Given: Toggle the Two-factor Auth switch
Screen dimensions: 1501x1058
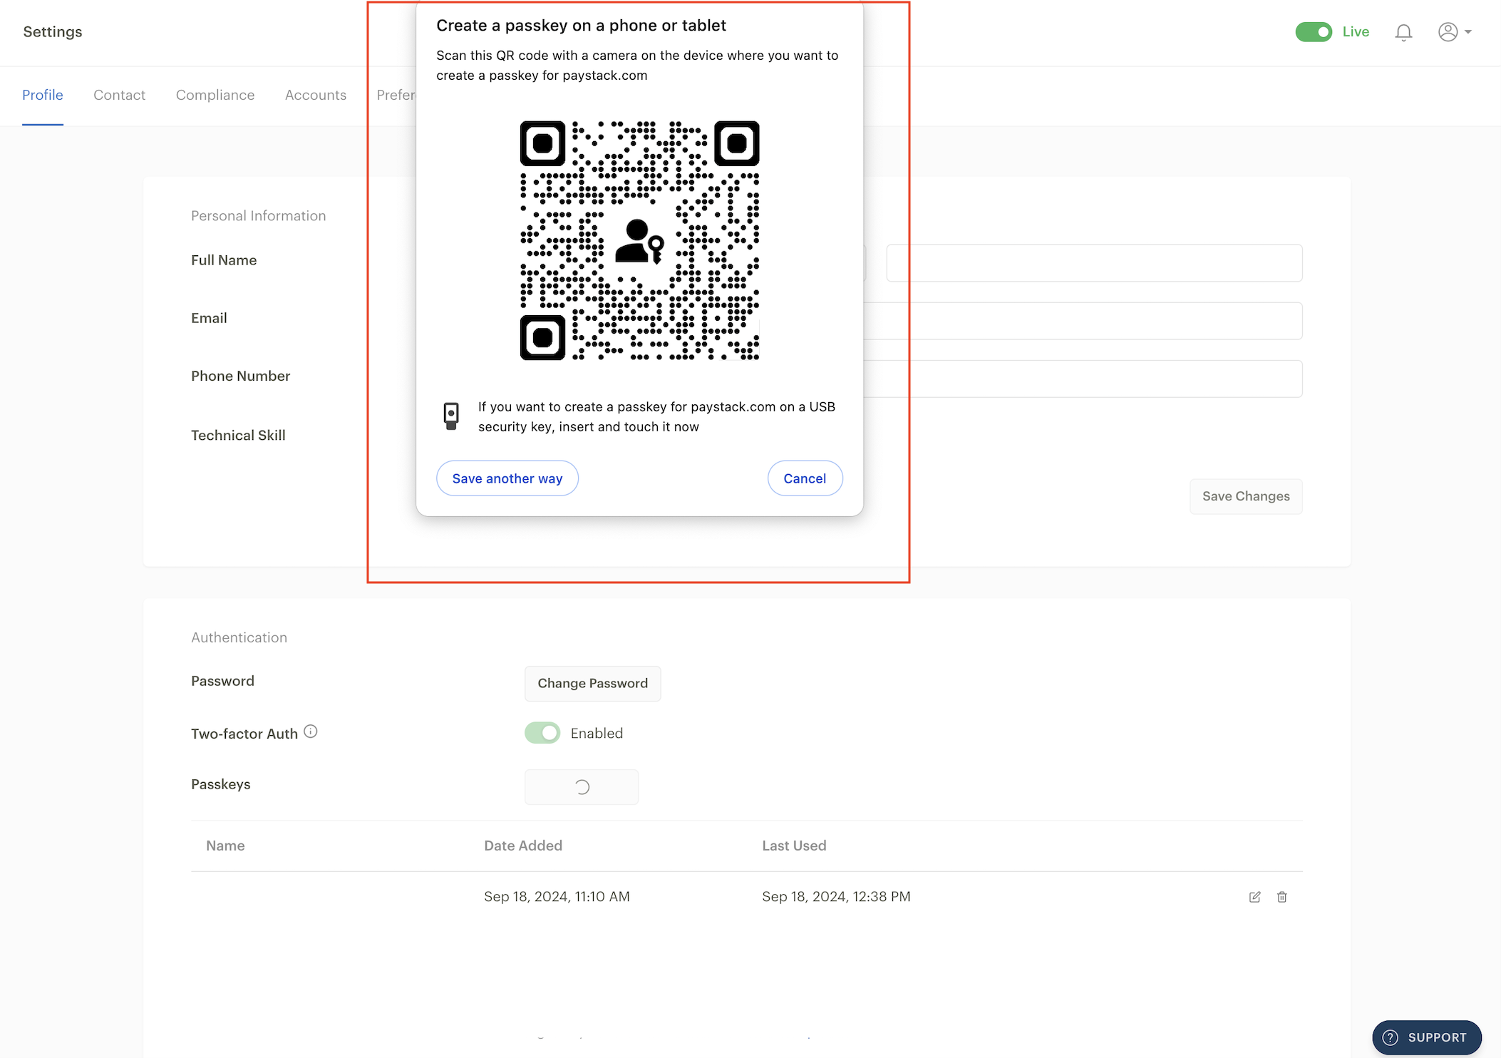Looking at the screenshot, I should (542, 733).
